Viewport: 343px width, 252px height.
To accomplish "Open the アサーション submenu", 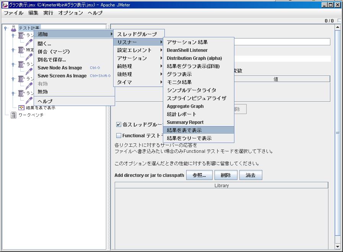I will (x=139, y=58).
